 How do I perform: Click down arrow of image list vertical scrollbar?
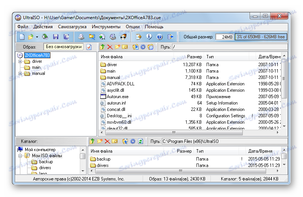coord(284,126)
